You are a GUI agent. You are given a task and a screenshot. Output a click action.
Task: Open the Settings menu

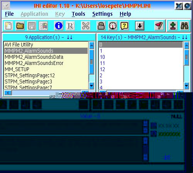[102, 14]
